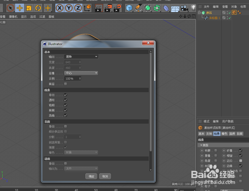
Task: Click the 比例 100% stepper arrows
Action: 80,79
